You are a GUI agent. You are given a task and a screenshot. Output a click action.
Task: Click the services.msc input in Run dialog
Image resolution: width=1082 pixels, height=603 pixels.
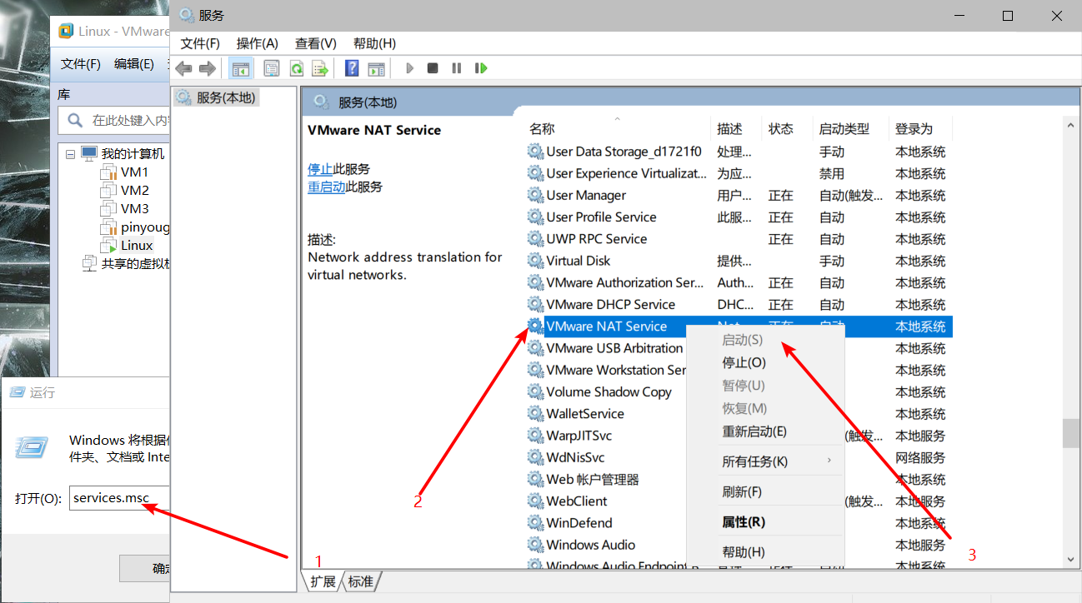[x=120, y=498]
